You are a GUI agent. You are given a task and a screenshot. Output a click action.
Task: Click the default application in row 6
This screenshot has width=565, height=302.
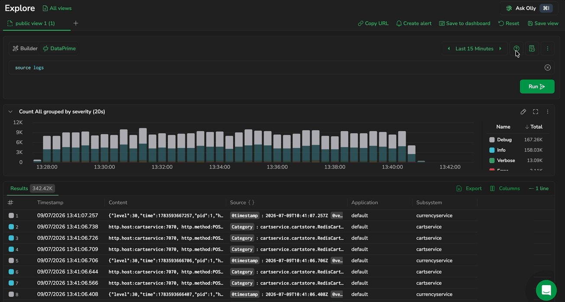(x=360, y=272)
